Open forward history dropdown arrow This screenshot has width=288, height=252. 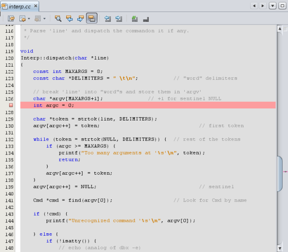[44, 19]
